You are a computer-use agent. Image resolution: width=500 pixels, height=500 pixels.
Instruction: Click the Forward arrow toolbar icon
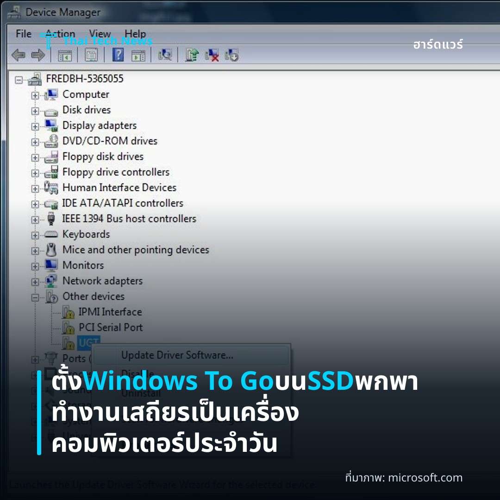pos(38,55)
